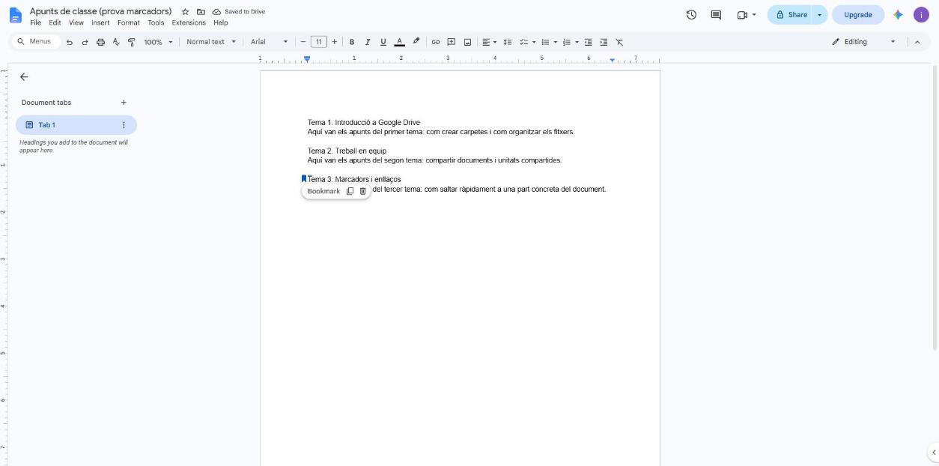The image size is (939, 466).
Task: Star the document next to its title
Action: point(185,12)
